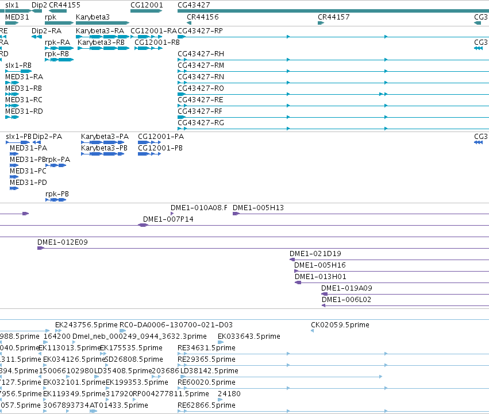Select clone DME1-005H16 label

[320, 266]
